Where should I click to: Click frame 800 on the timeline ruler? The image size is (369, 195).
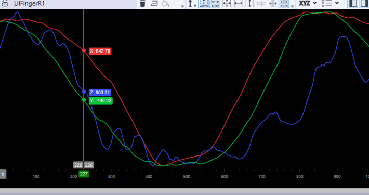pyautogui.click(x=299, y=176)
